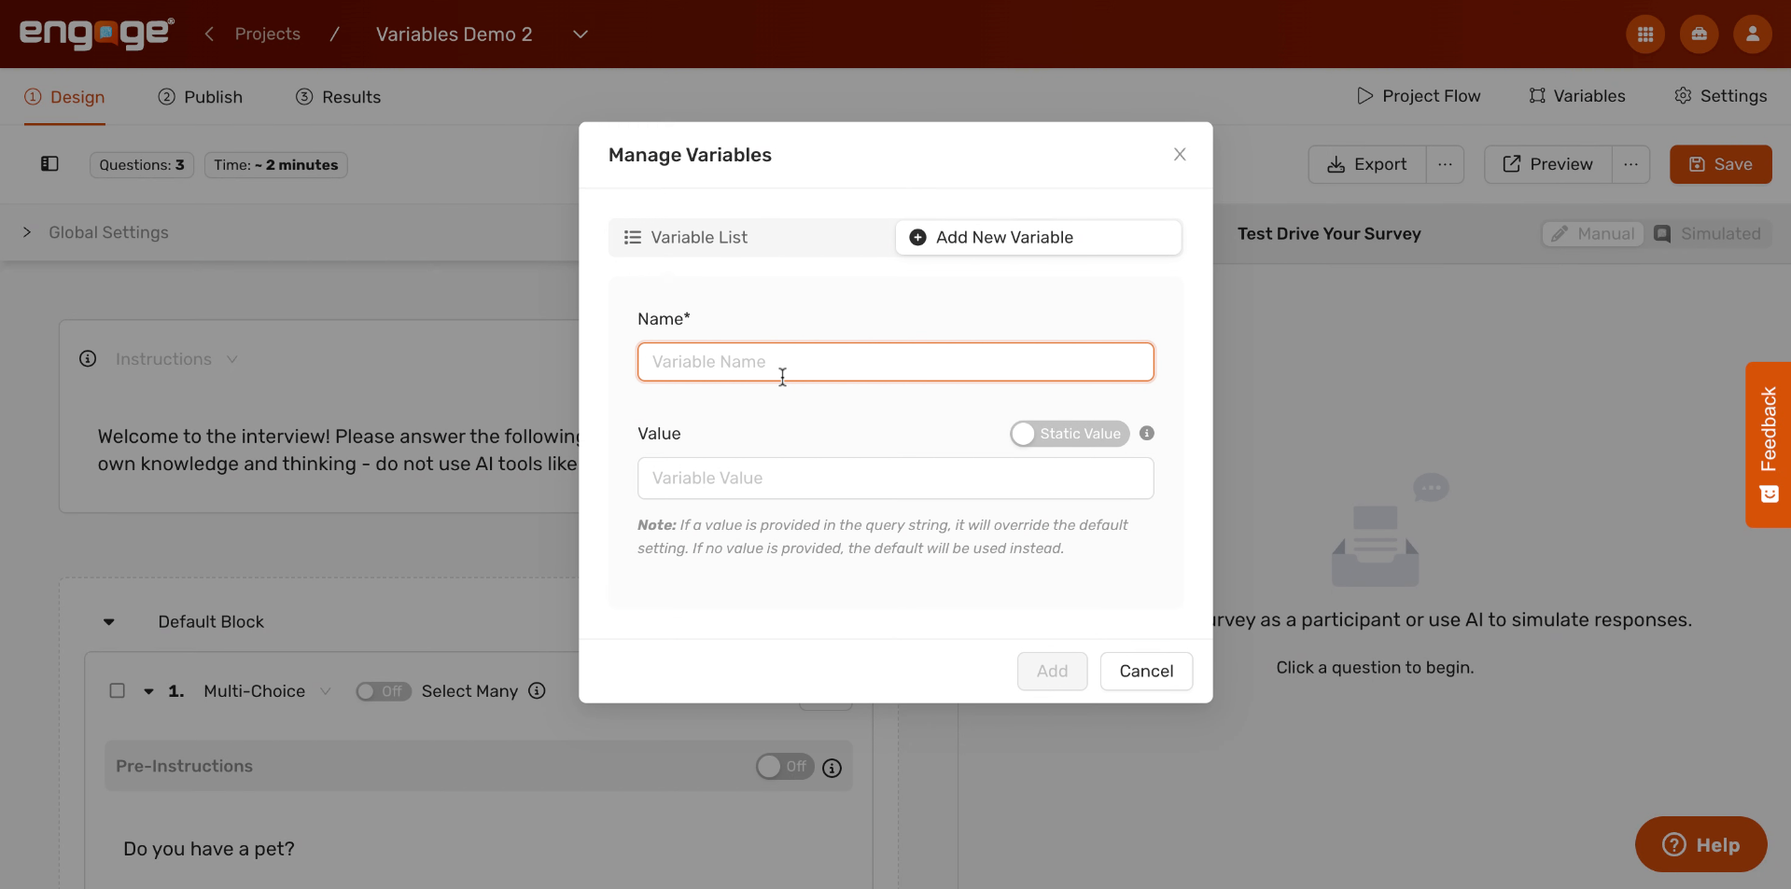
Task: Click the Pre-Instructions info icon
Action: tap(833, 768)
